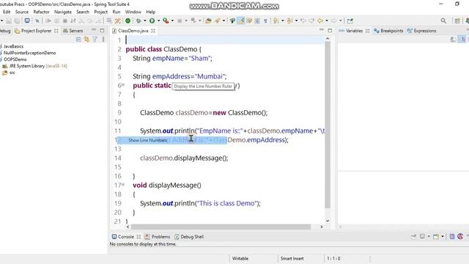The width and height of the screenshot is (469, 264).
Task: Toggle Show Type Names in Variables view
Action: [454, 39]
